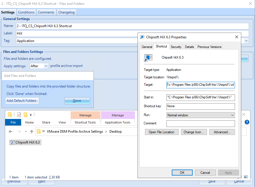
Task: Click the up-one-level arrow in Explorer
Action: [32, 132]
